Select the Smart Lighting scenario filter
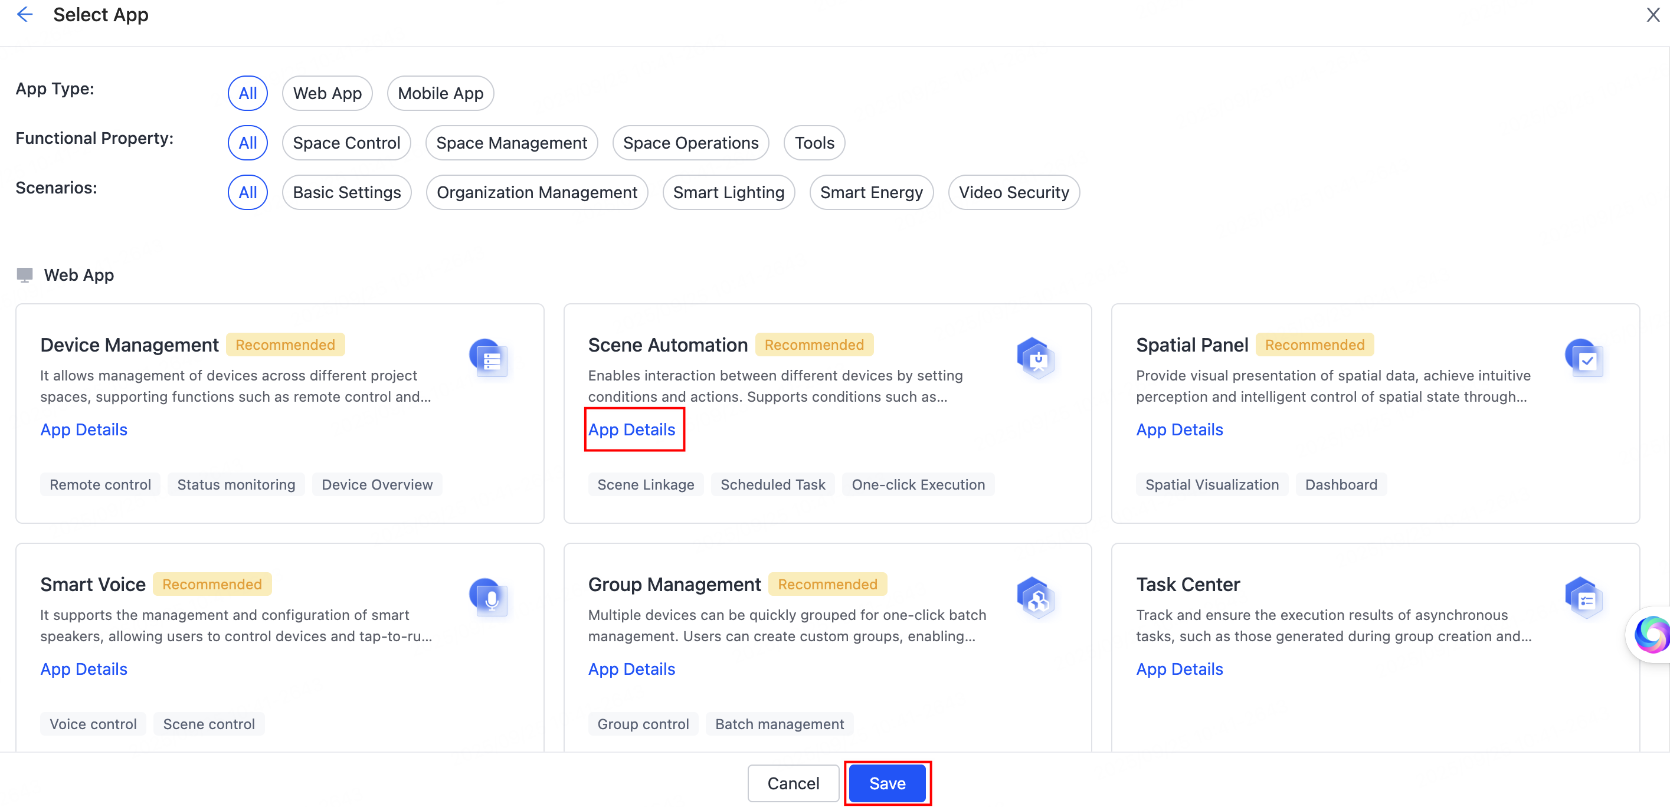The image size is (1670, 807). coord(728,192)
